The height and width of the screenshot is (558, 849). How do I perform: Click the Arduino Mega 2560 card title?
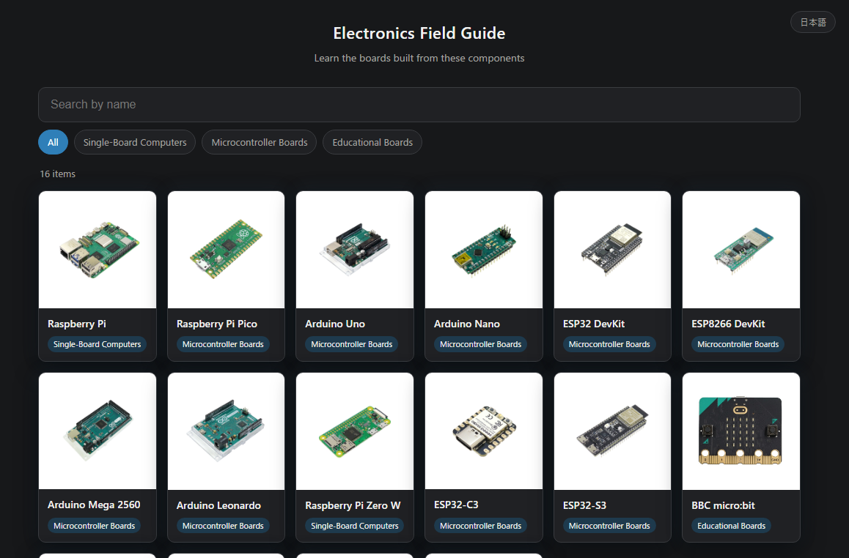[x=94, y=505]
